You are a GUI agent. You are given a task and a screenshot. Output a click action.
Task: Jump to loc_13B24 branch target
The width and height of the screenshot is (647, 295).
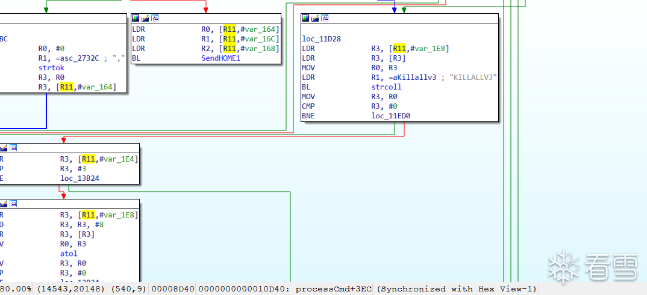pyautogui.click(x=80, y=178)
